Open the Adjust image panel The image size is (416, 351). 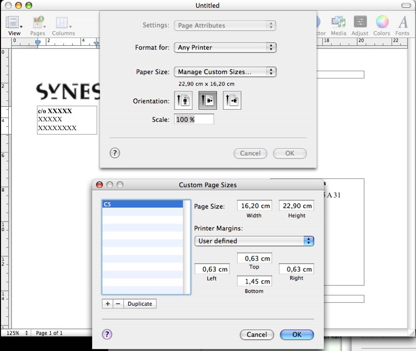tap(360, 25)
